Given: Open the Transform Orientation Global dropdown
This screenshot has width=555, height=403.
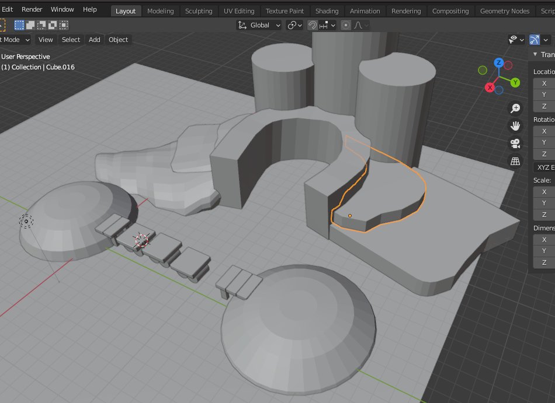Looking at the screenshot, I should coord(259,26).
